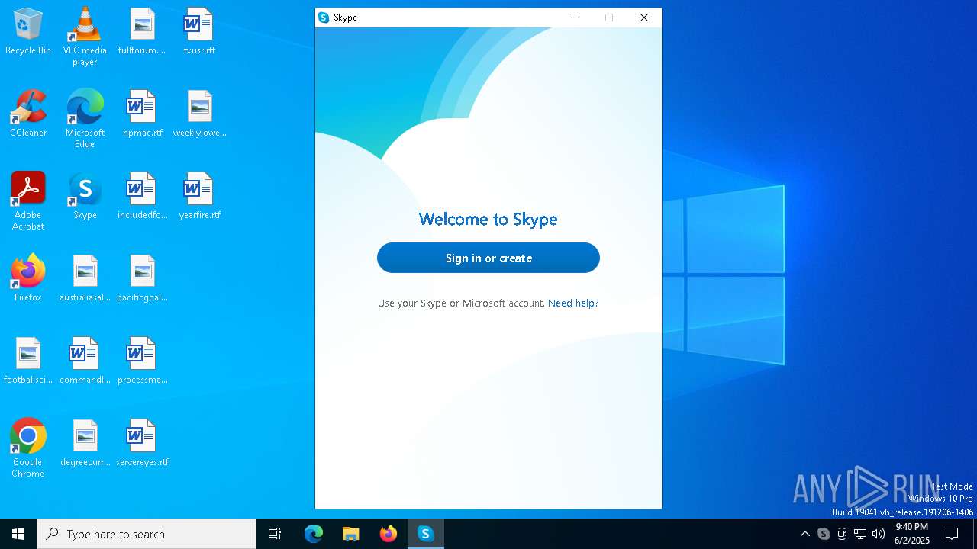Select weeklylowe image file icon
The width and height of the screenshot is (977, 549).
coord(199,114)
